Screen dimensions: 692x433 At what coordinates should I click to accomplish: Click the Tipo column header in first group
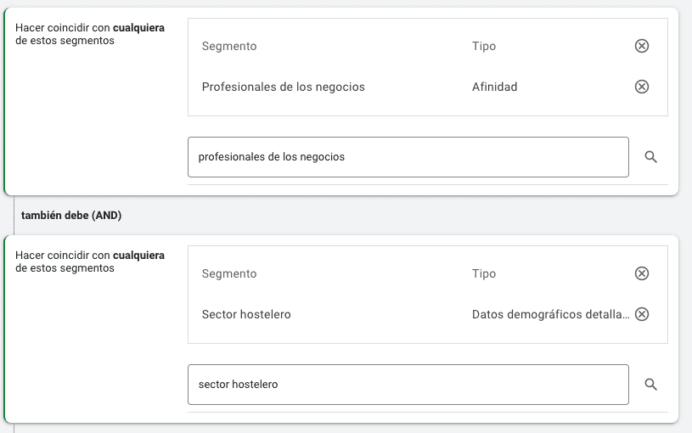[484, 47]
